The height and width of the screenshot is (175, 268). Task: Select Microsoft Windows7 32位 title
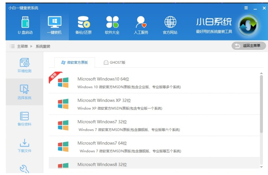tap(102, 122)
